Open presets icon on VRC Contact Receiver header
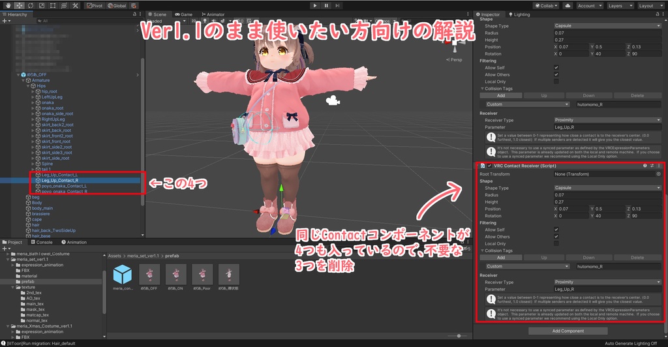 click(x=652, y=166)
